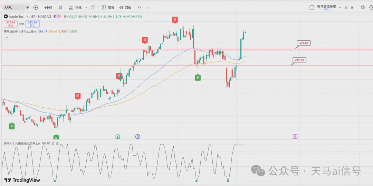Collapse the indicator legend with the up chevron

(7, 37)
